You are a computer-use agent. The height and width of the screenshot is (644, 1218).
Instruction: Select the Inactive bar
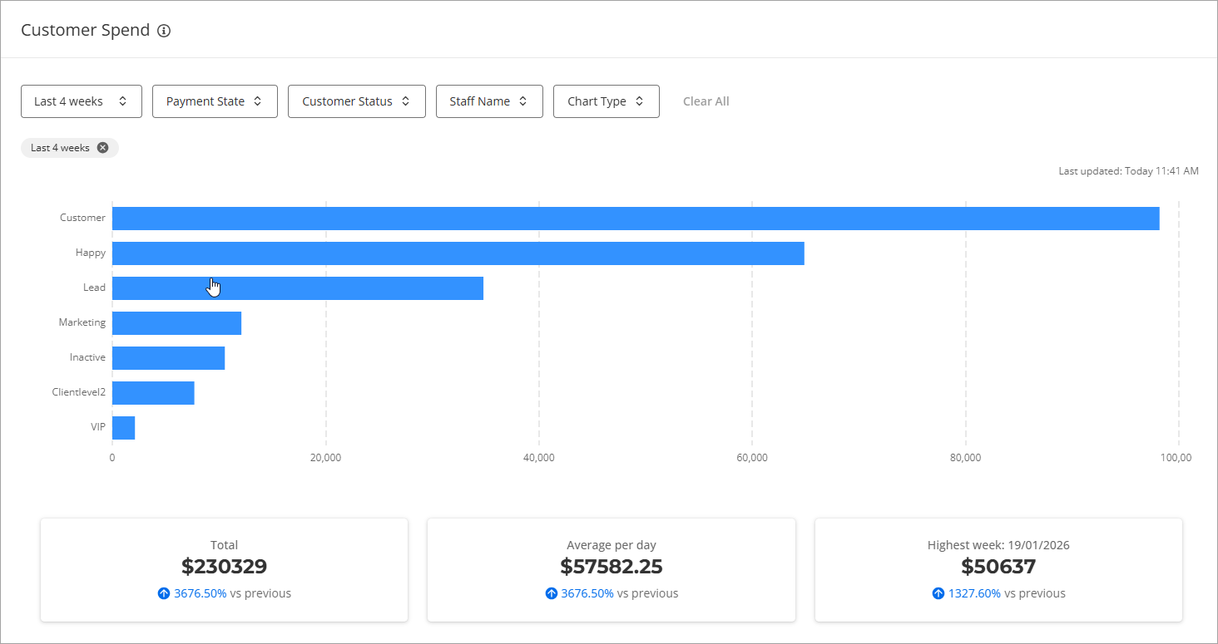pyautogui.click(x=168, y=358)
